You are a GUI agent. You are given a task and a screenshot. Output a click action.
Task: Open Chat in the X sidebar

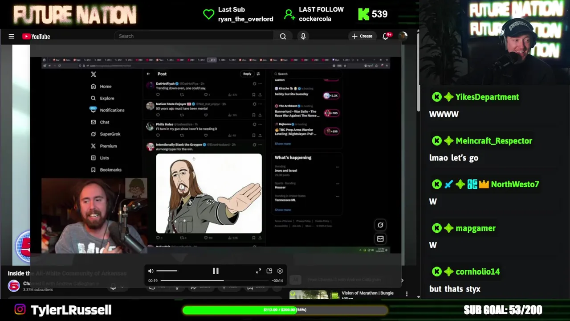[x=100, y=122]
